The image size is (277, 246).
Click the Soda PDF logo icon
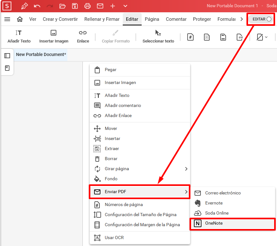pyautogui.click(x=7, y=6)
